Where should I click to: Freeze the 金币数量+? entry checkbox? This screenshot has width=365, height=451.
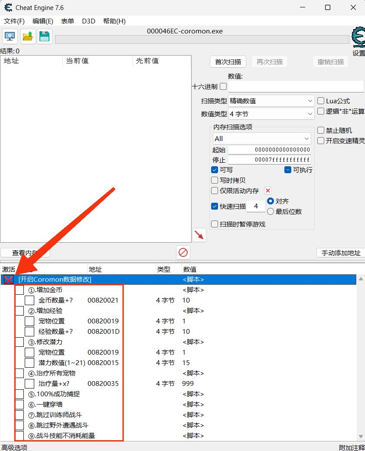pyautogui.click(x=29, y=300)
